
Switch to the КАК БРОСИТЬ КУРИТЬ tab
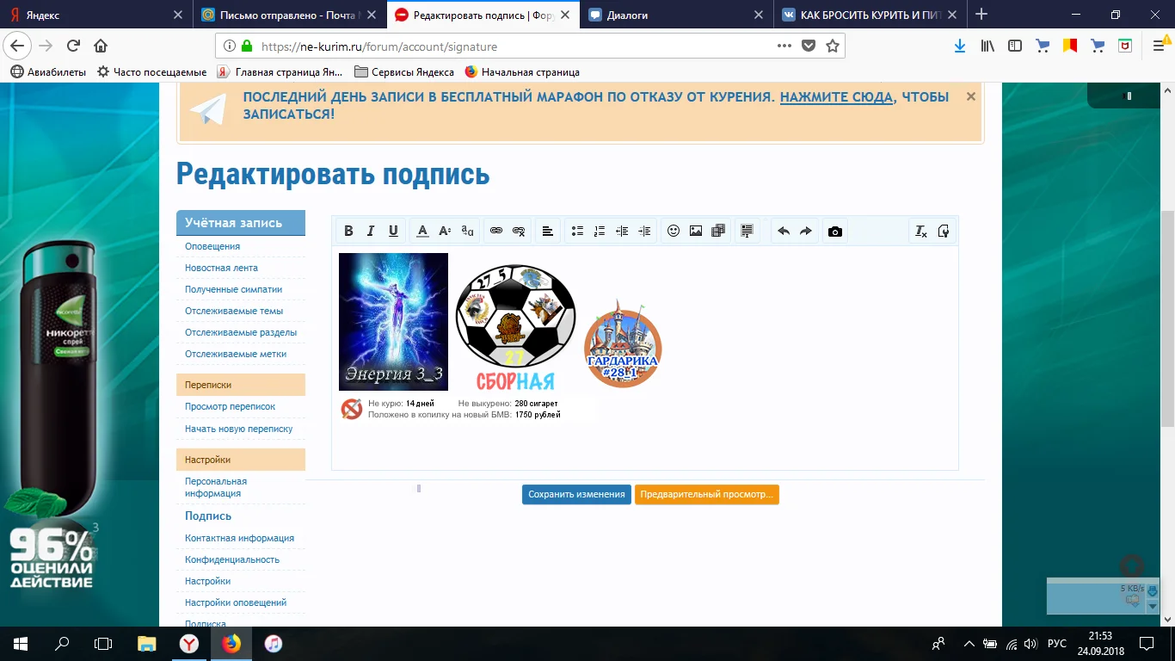pos(869,15)
